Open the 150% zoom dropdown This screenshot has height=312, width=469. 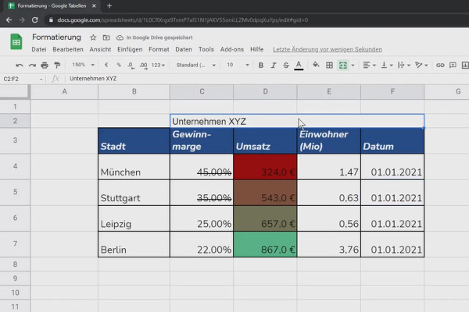pos(83,65)
